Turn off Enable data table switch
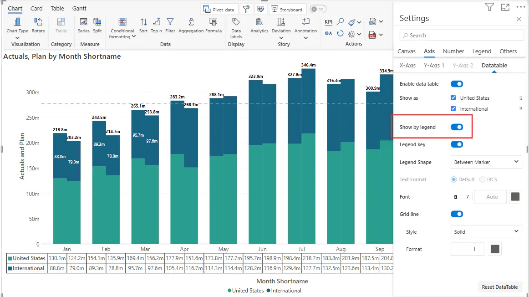Screen dimensions: 529x297 (457, 84)
